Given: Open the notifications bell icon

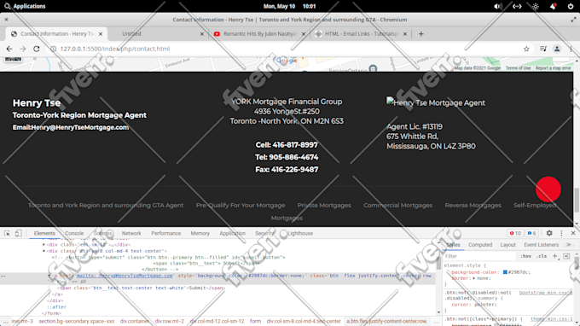Looking at the screenshot, I should (x=553, y=6).
